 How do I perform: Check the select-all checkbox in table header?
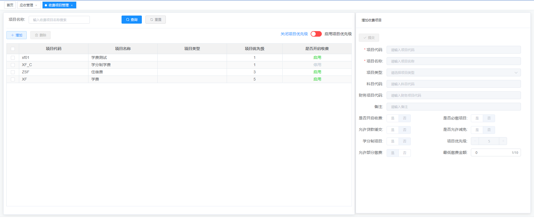(x=13, y=49)
